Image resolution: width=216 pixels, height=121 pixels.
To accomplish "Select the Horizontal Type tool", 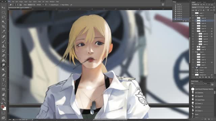I will point(3,80).
